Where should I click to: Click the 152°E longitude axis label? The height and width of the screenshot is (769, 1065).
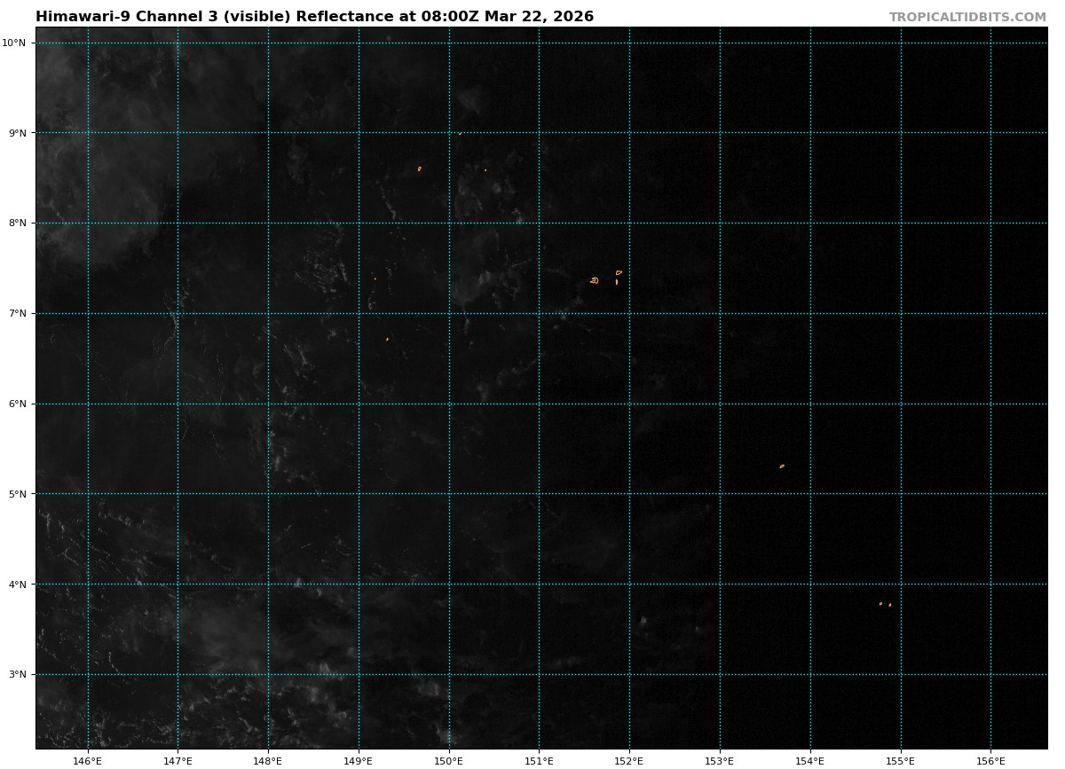point(629,760)
